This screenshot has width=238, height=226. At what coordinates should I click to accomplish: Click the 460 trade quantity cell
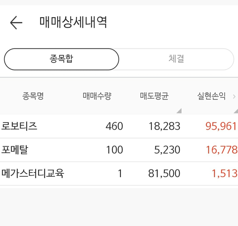pyautogui.click(x=114, y=126)
